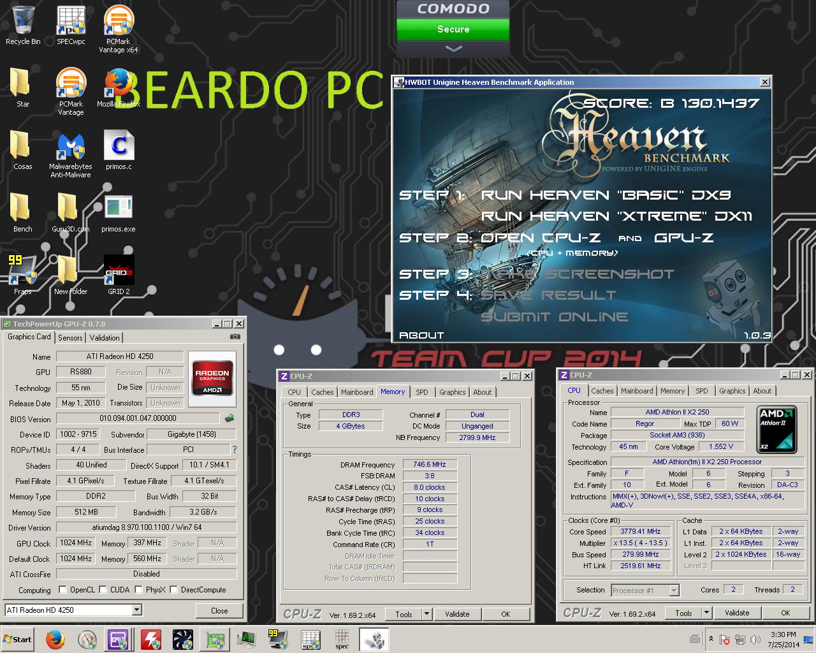816x653 pixels.
Task: Expand Tools dropdown arrow in CPU-Z Memory window
Action: [x=426, y=614]
